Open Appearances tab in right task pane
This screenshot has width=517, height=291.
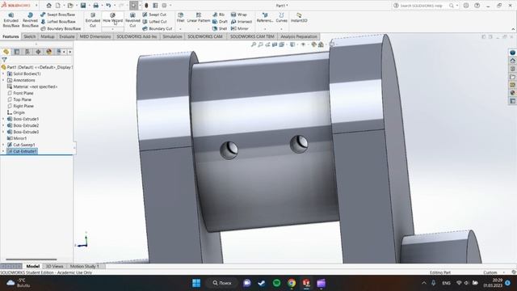pyautogui.click(x=512, y=93)
